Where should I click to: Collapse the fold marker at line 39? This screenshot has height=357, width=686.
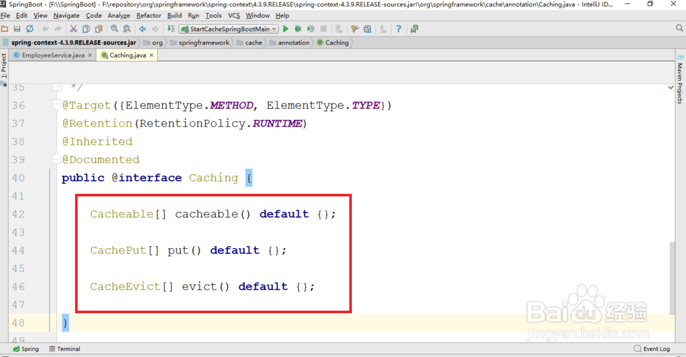56,158
